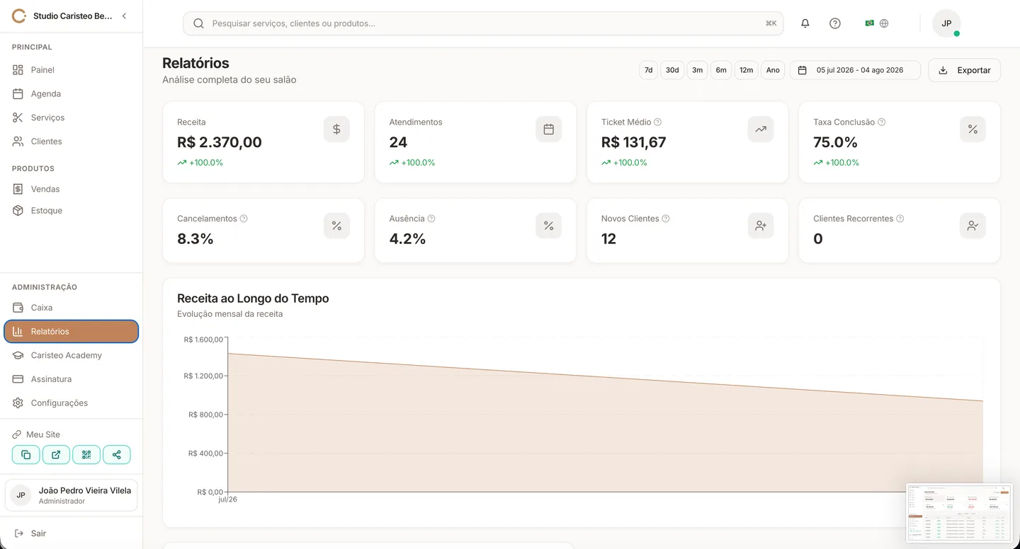
Task: Select the 7d time range
Action: tap(648, 70)
